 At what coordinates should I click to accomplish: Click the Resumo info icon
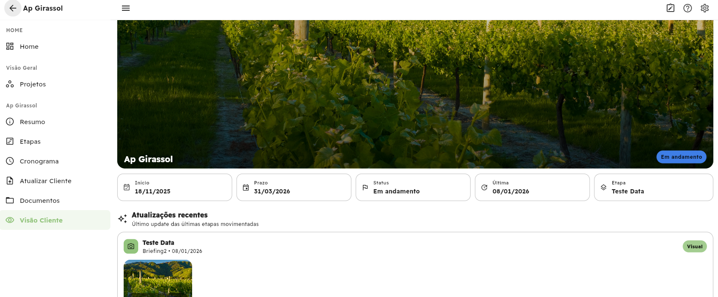pyautogui.click(x=10, y=122)
